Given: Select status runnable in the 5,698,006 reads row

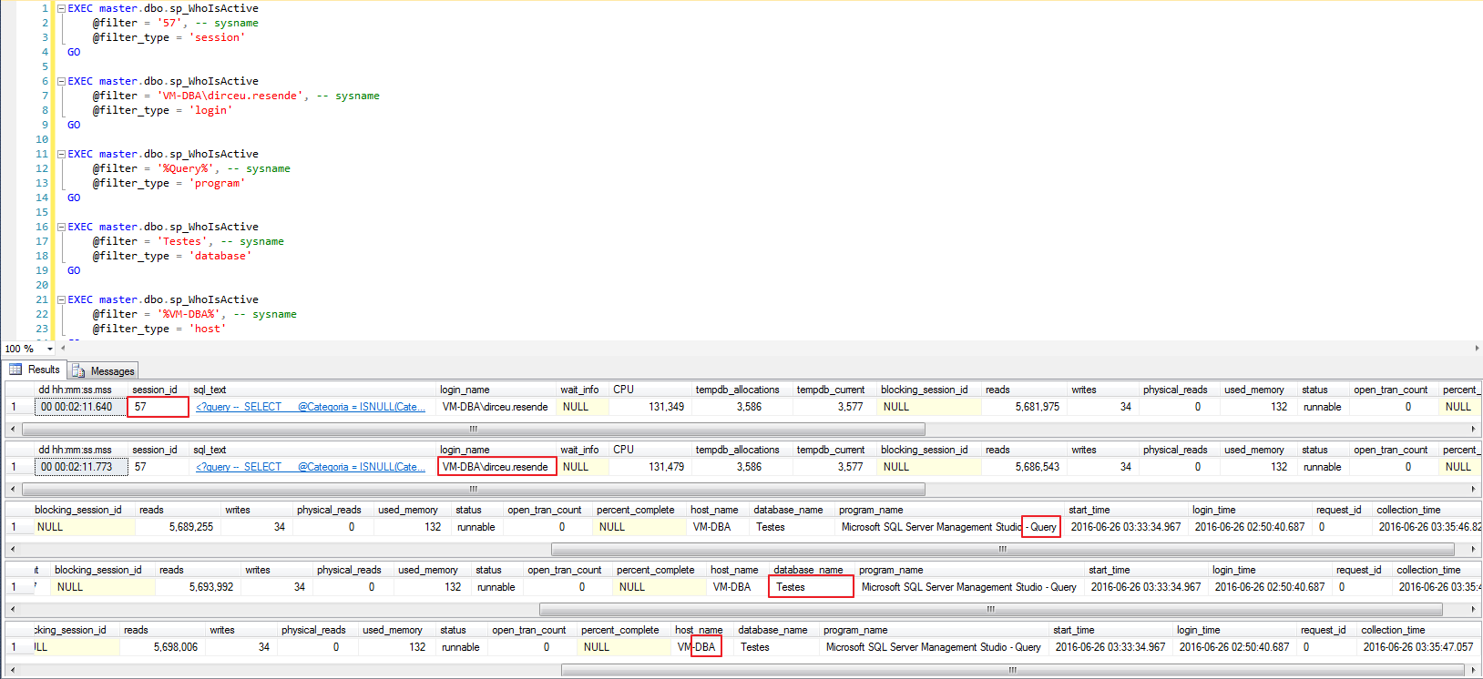Looking at the screenshot, I should (461, 647).
